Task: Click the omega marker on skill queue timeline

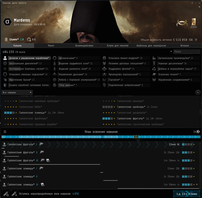Action: click(136, 137)
